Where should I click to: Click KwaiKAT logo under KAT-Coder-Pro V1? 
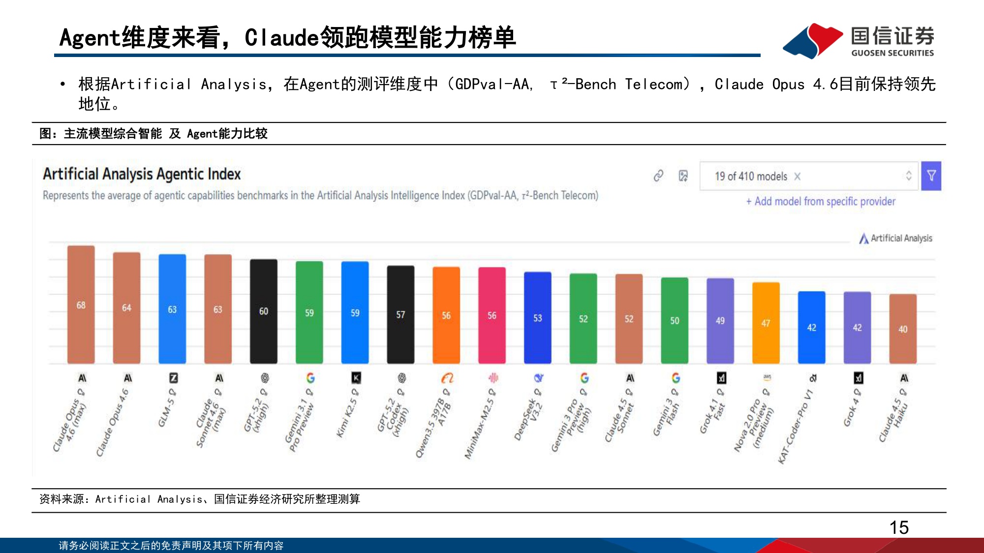[x=813, y=378]
